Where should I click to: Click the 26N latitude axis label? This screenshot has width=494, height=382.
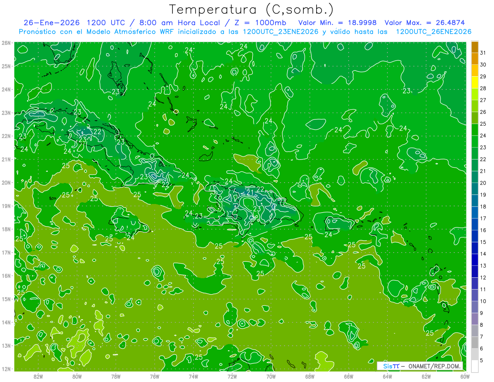click(6, 43)
